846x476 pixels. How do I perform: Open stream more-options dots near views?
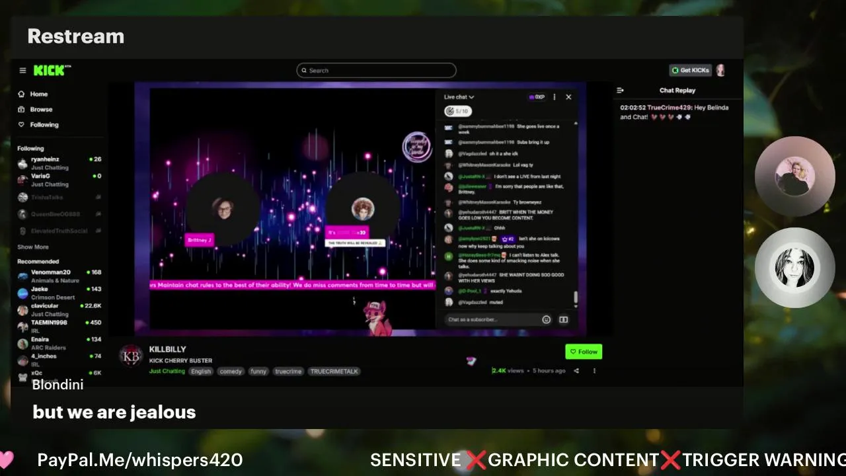594,371
